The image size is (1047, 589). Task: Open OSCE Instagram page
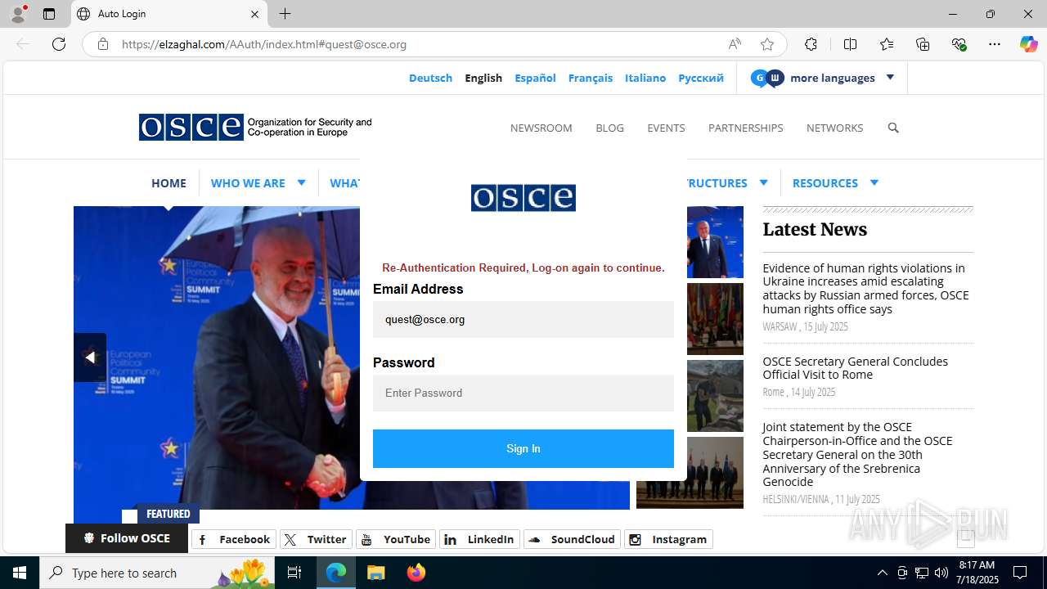coord(668,539)
